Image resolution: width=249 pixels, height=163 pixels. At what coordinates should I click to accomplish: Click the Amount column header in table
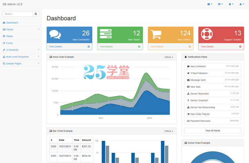coord(86,140)
